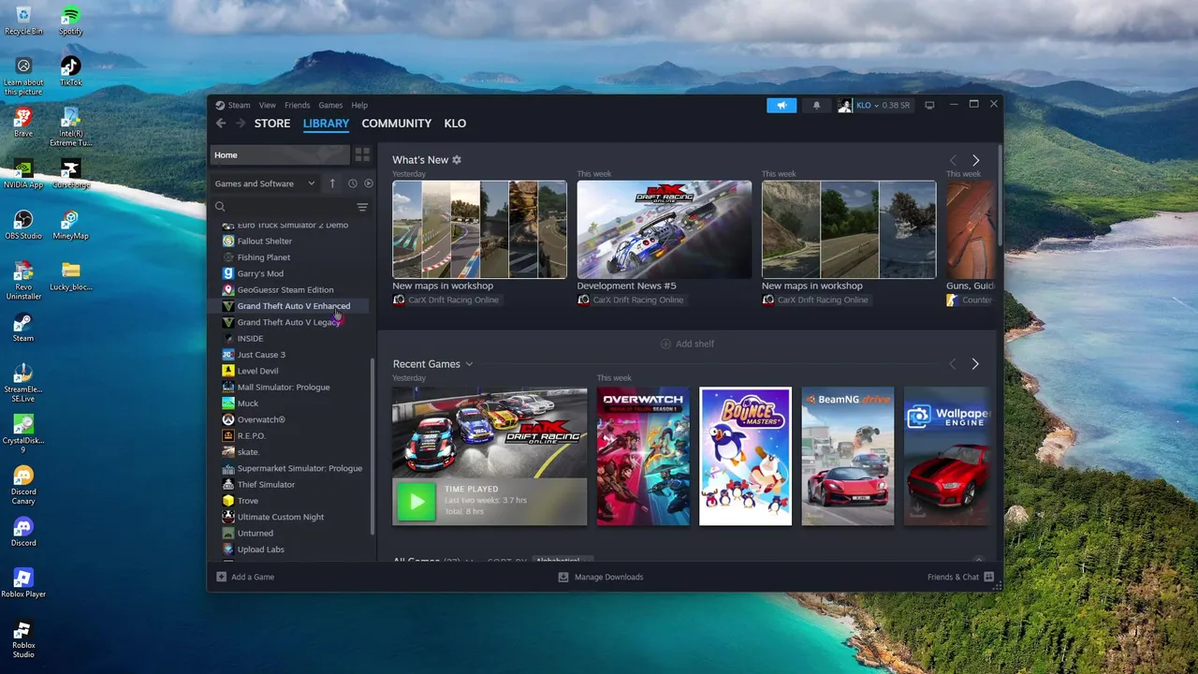
Task: Go back with the Steam back arrow
Action: [x=221, y=124]
